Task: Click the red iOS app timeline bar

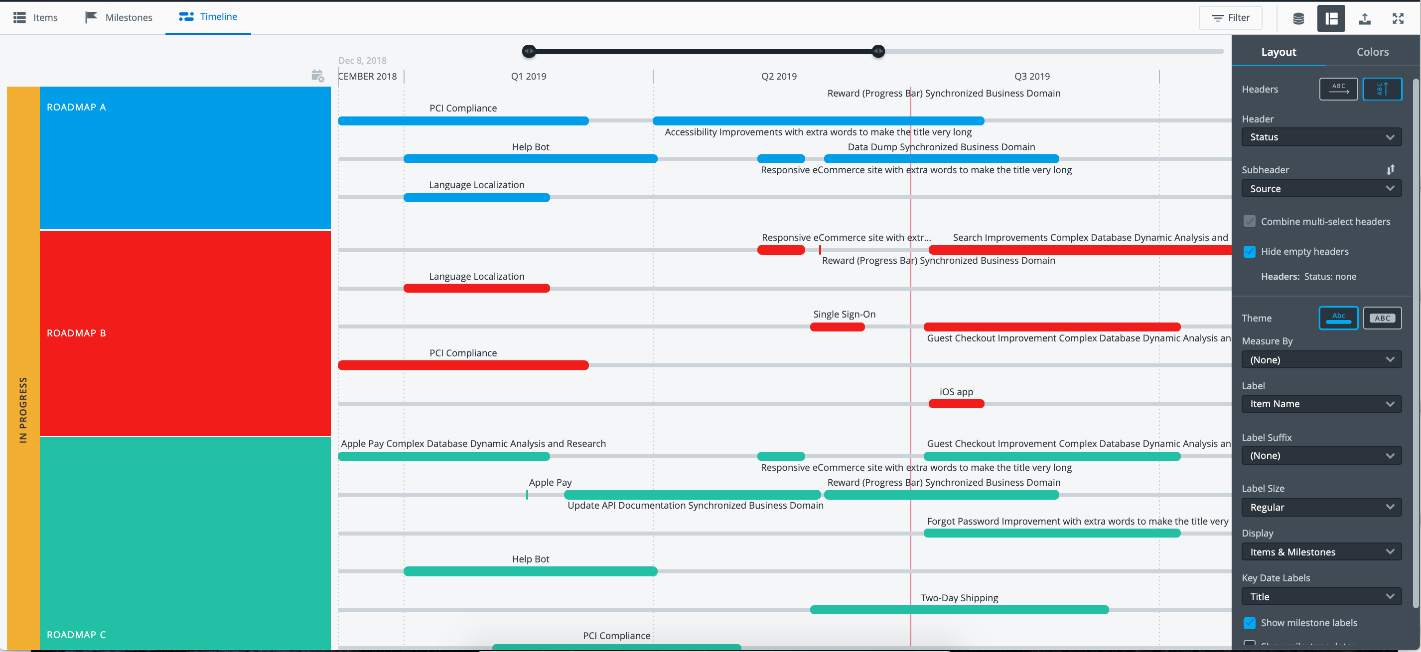Action: click(956, 404)
